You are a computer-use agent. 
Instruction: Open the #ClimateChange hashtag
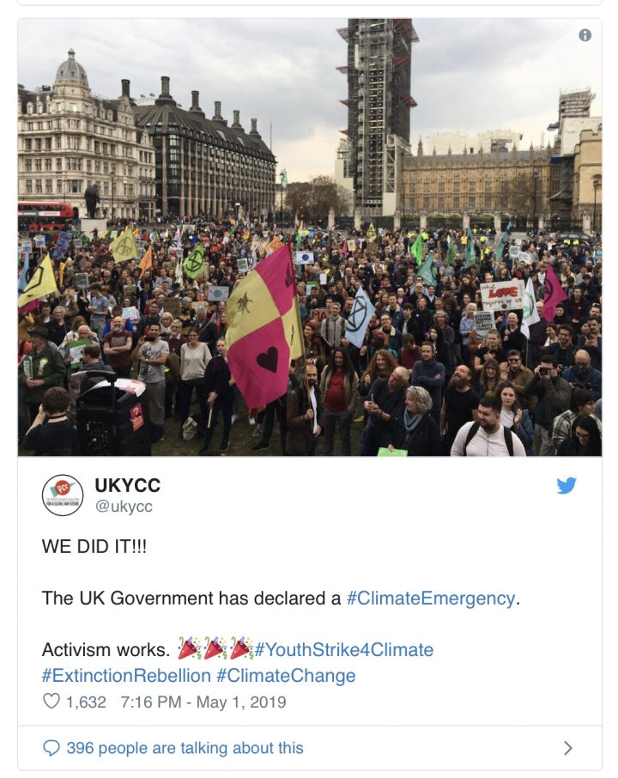point(286,675)
